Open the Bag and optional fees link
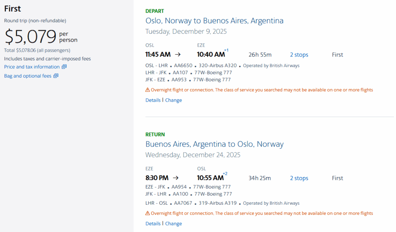This screenshot has height=232, width=396. tap(28, 76)
